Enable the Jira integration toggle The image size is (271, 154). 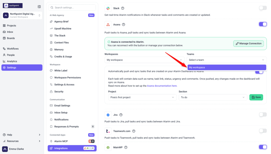(x=263, y=115)
